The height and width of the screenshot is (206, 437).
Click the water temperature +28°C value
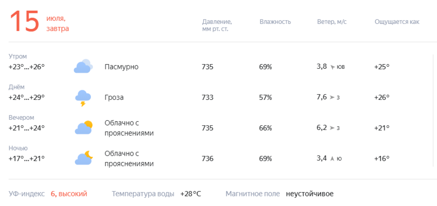click(190, 194)
